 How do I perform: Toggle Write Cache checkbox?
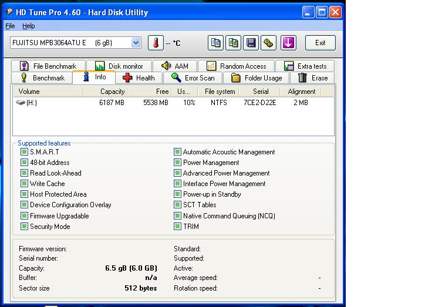[x=24, y=184]
